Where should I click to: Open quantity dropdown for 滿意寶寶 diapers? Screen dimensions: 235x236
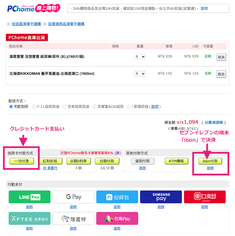click(140, 57)
